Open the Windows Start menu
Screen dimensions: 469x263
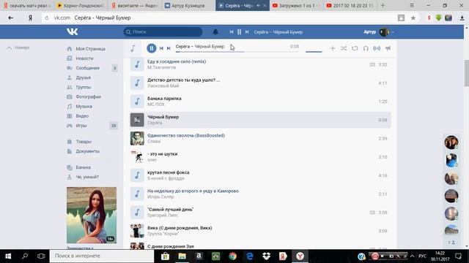pos(8,256)
